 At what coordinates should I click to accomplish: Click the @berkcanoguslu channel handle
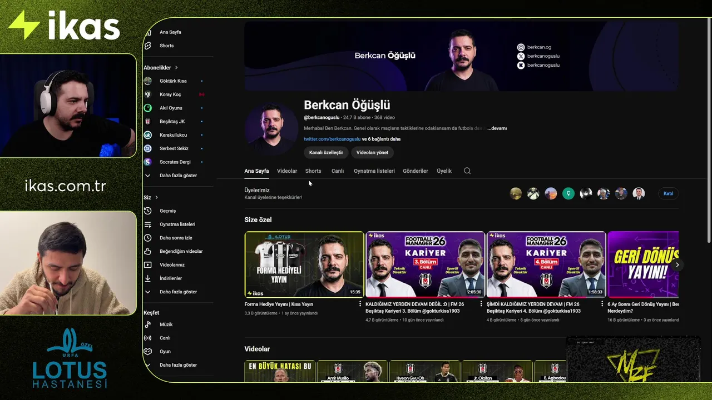(x=322, y=118)
